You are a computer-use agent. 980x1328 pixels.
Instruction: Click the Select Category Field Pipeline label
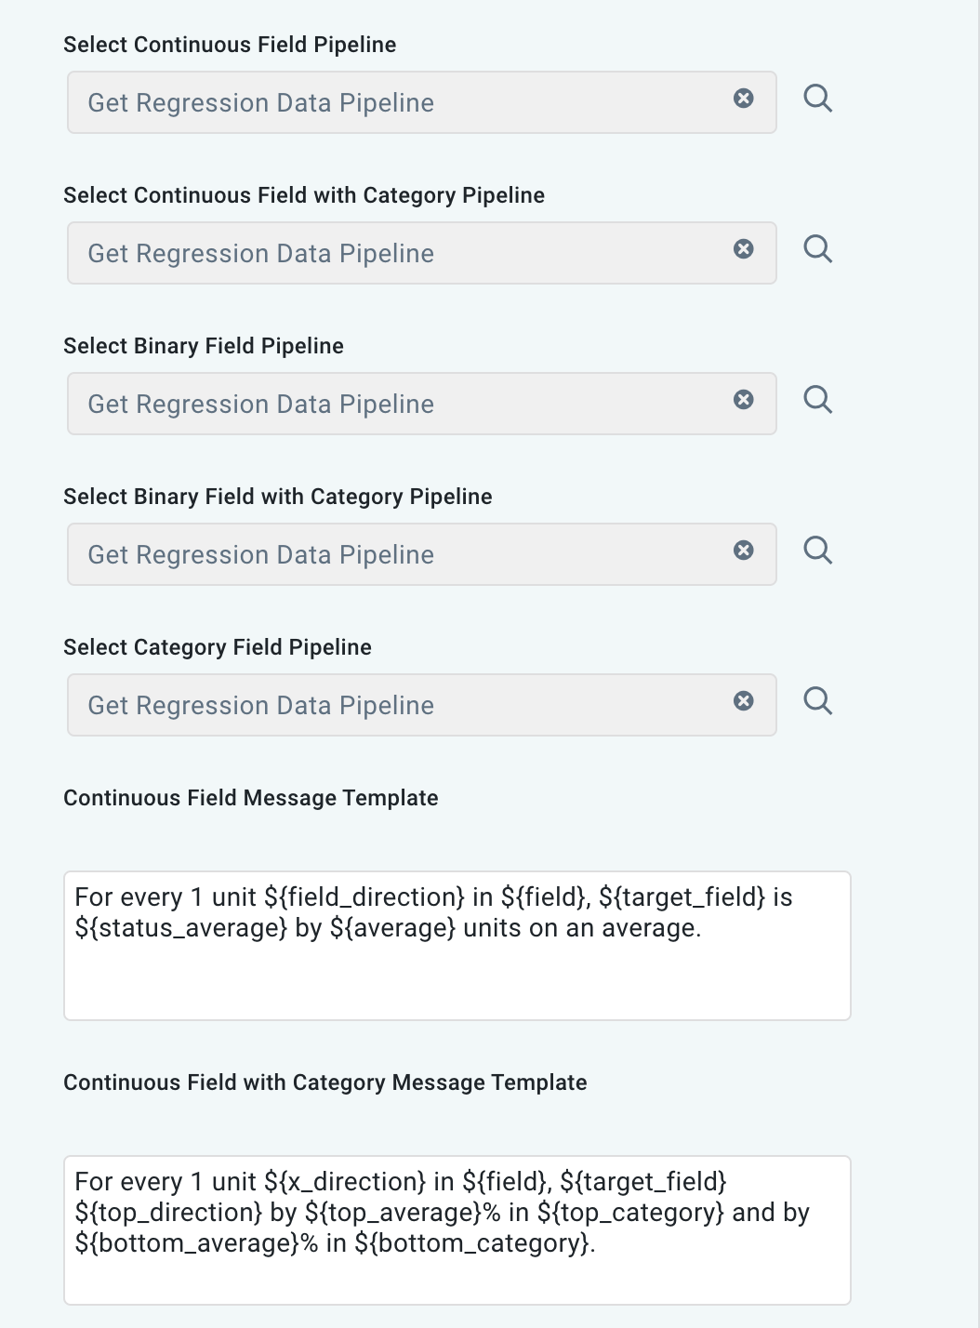tap(217, 646)
